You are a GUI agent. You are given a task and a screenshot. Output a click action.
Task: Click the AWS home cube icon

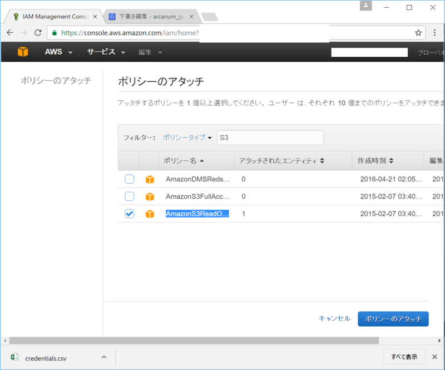(x=22, y=52)
